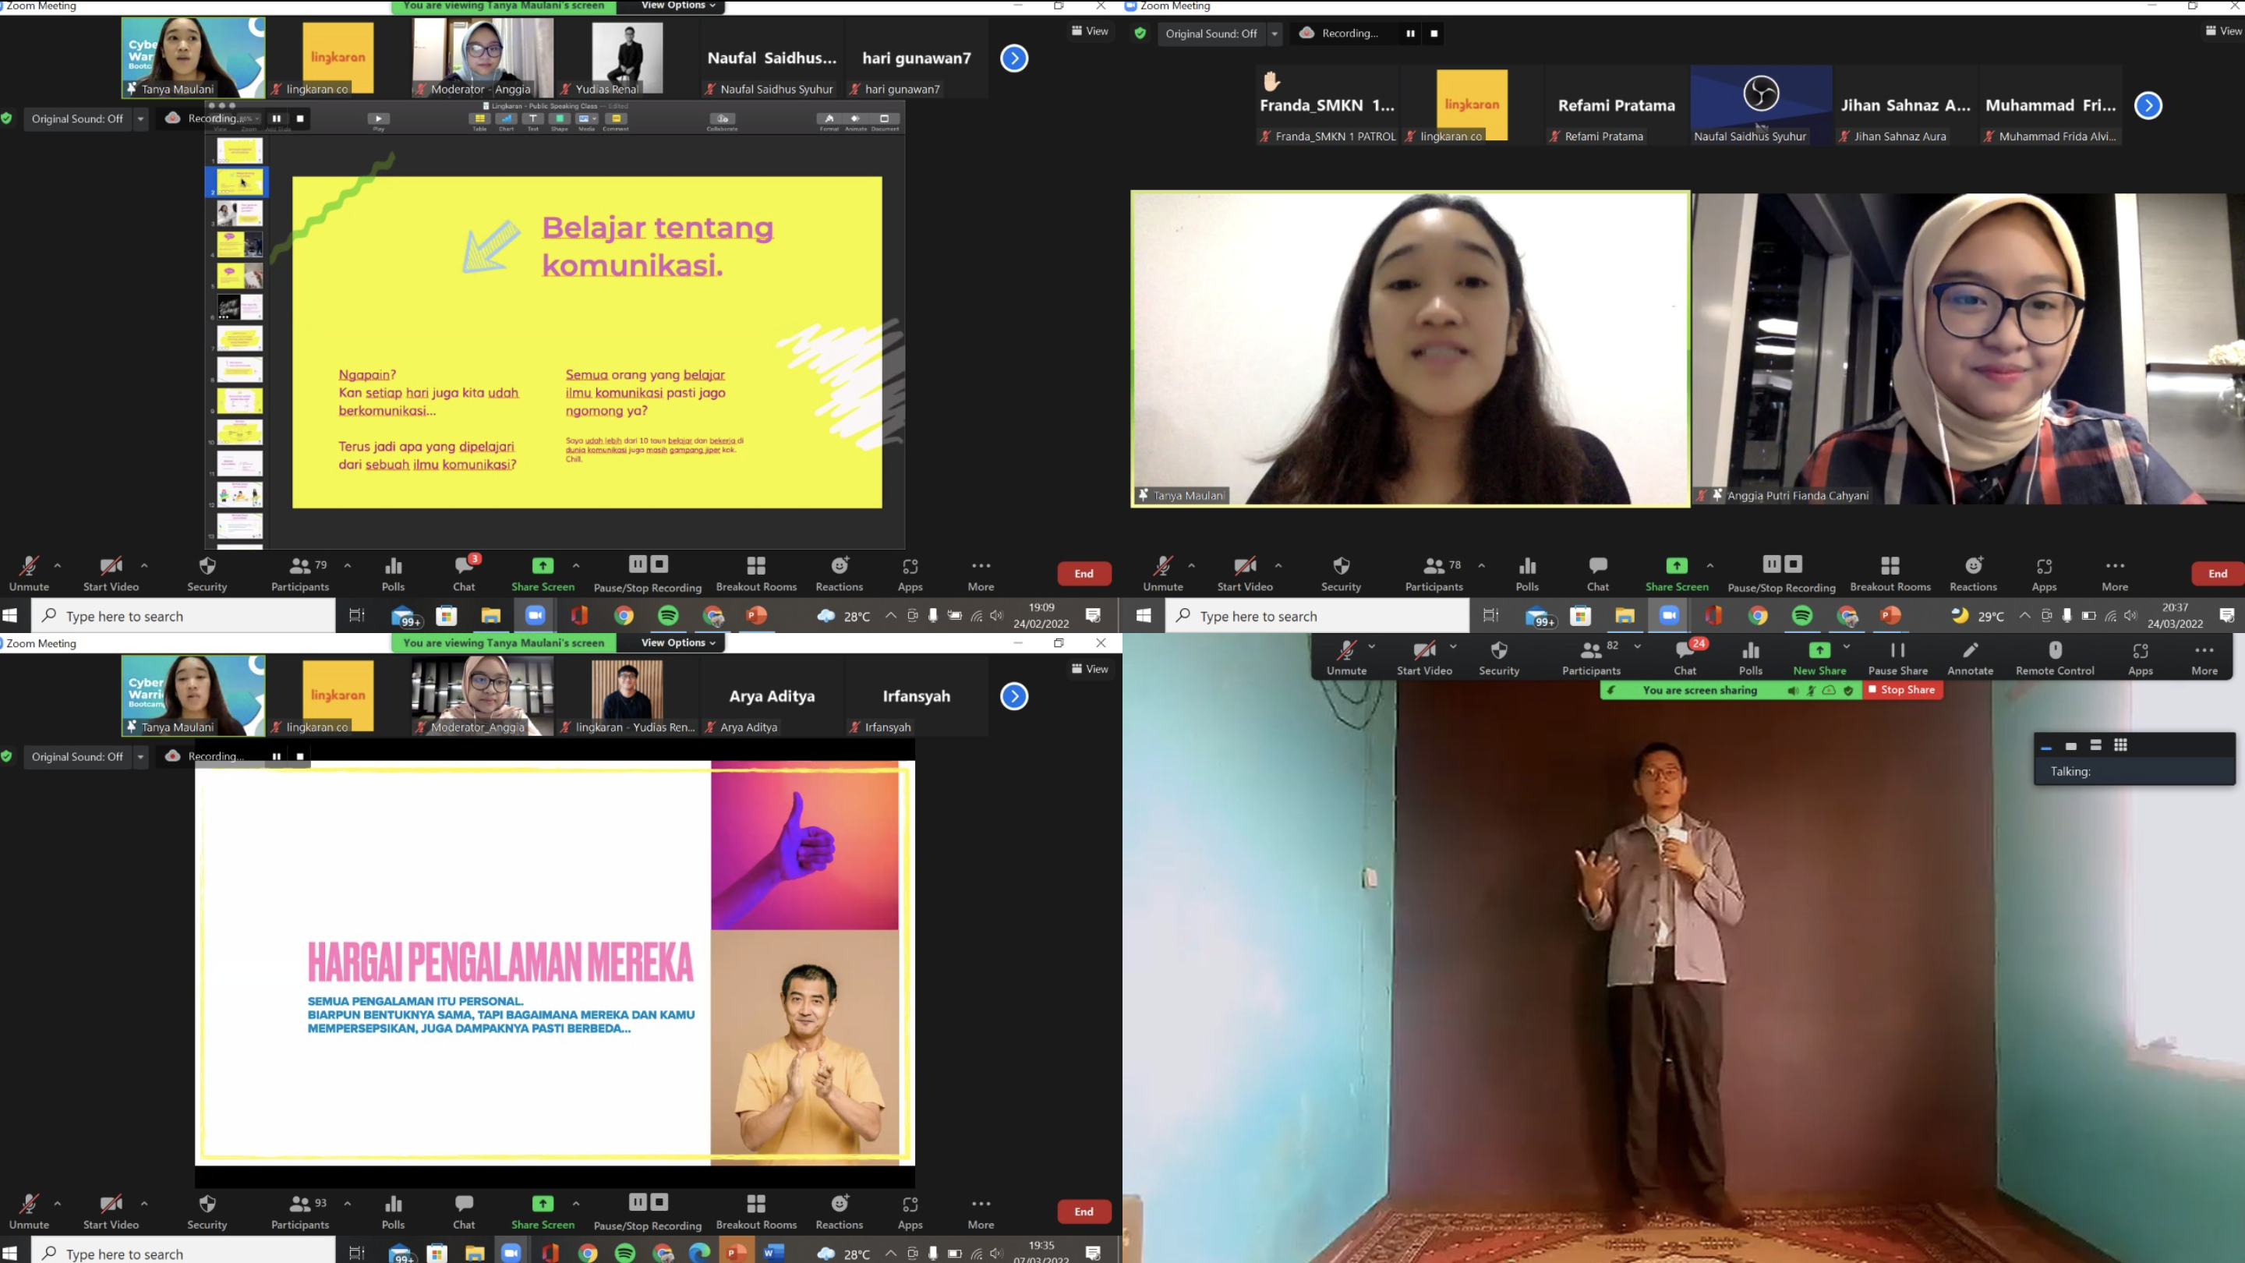Open Spotify on the 24/02/2022 taskbar
The height and width of the screenshot is (1263, 2245).
click(x=669, y=615)
